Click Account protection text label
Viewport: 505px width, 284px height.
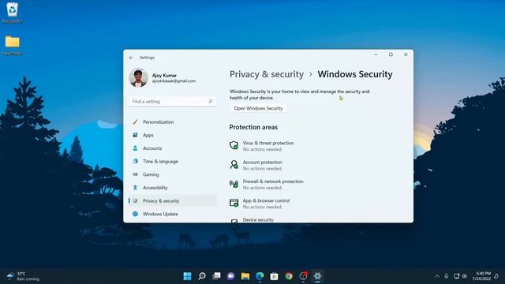point(263,162)
